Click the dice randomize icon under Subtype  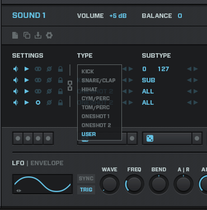click(x=150, y=138)
